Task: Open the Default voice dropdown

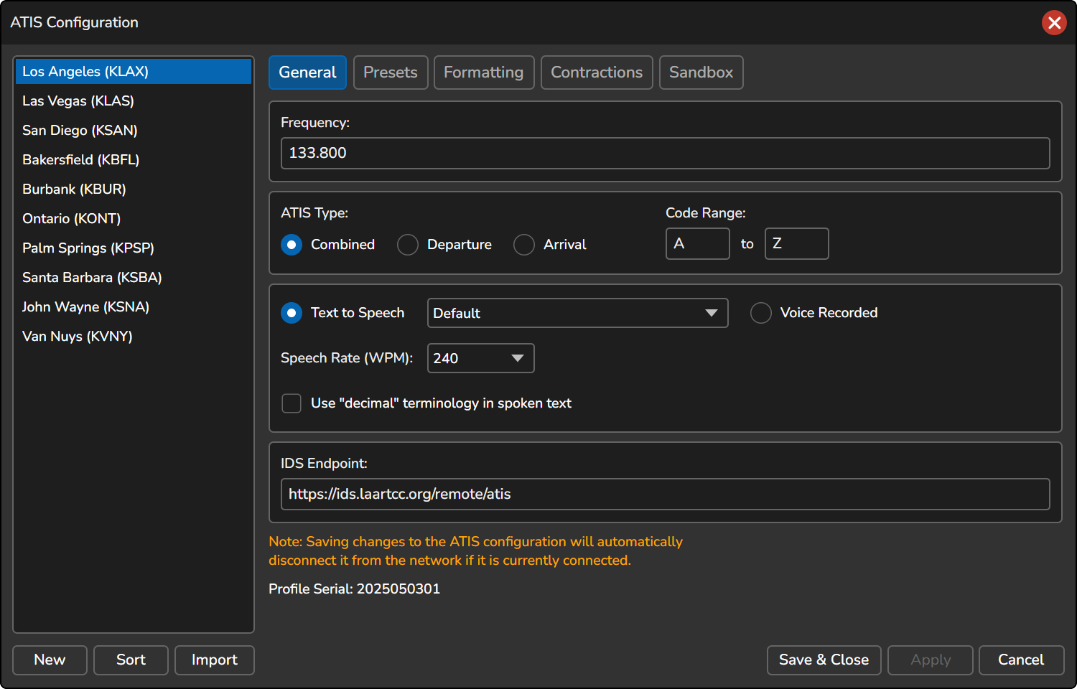Action: [578, 313]
